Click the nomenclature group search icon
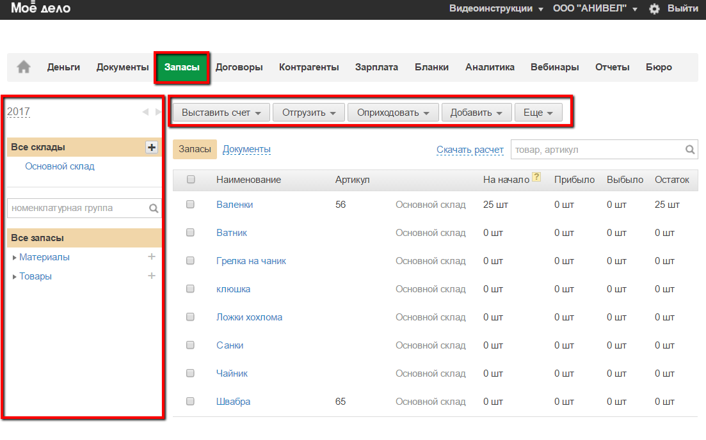Viewport: 706px width, 440px height. point(154,208)
